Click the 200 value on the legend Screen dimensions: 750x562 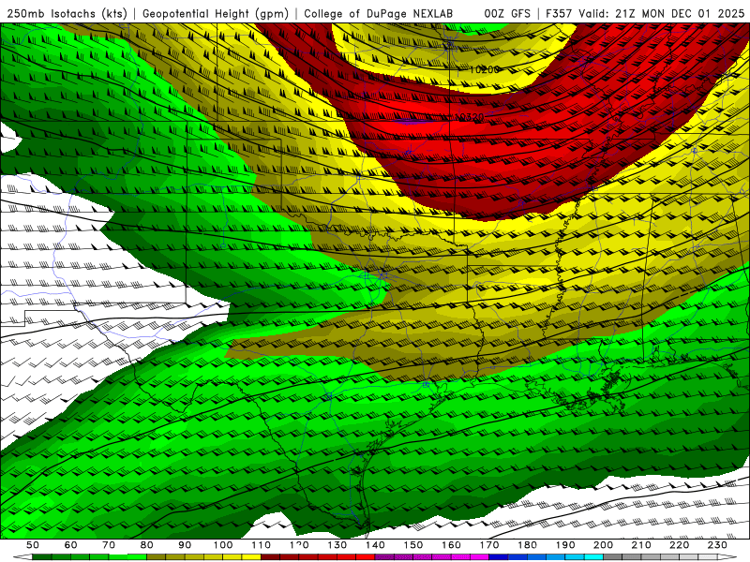click(x=603, y=545)
